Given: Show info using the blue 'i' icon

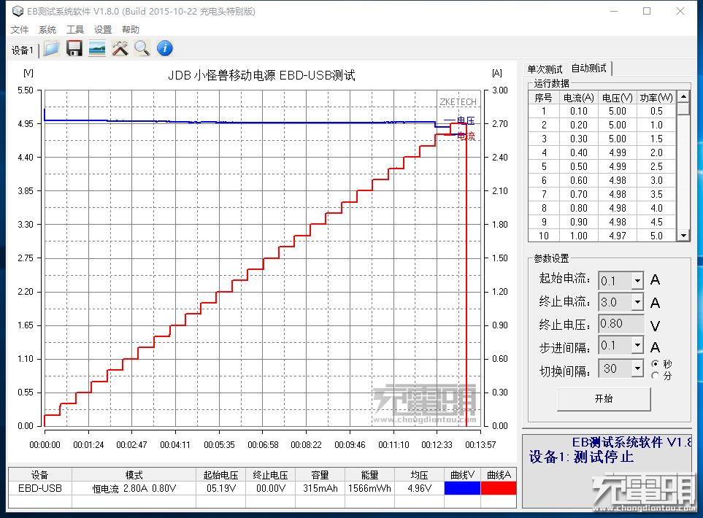Looking at the screenshot, I should coord(165,48).
